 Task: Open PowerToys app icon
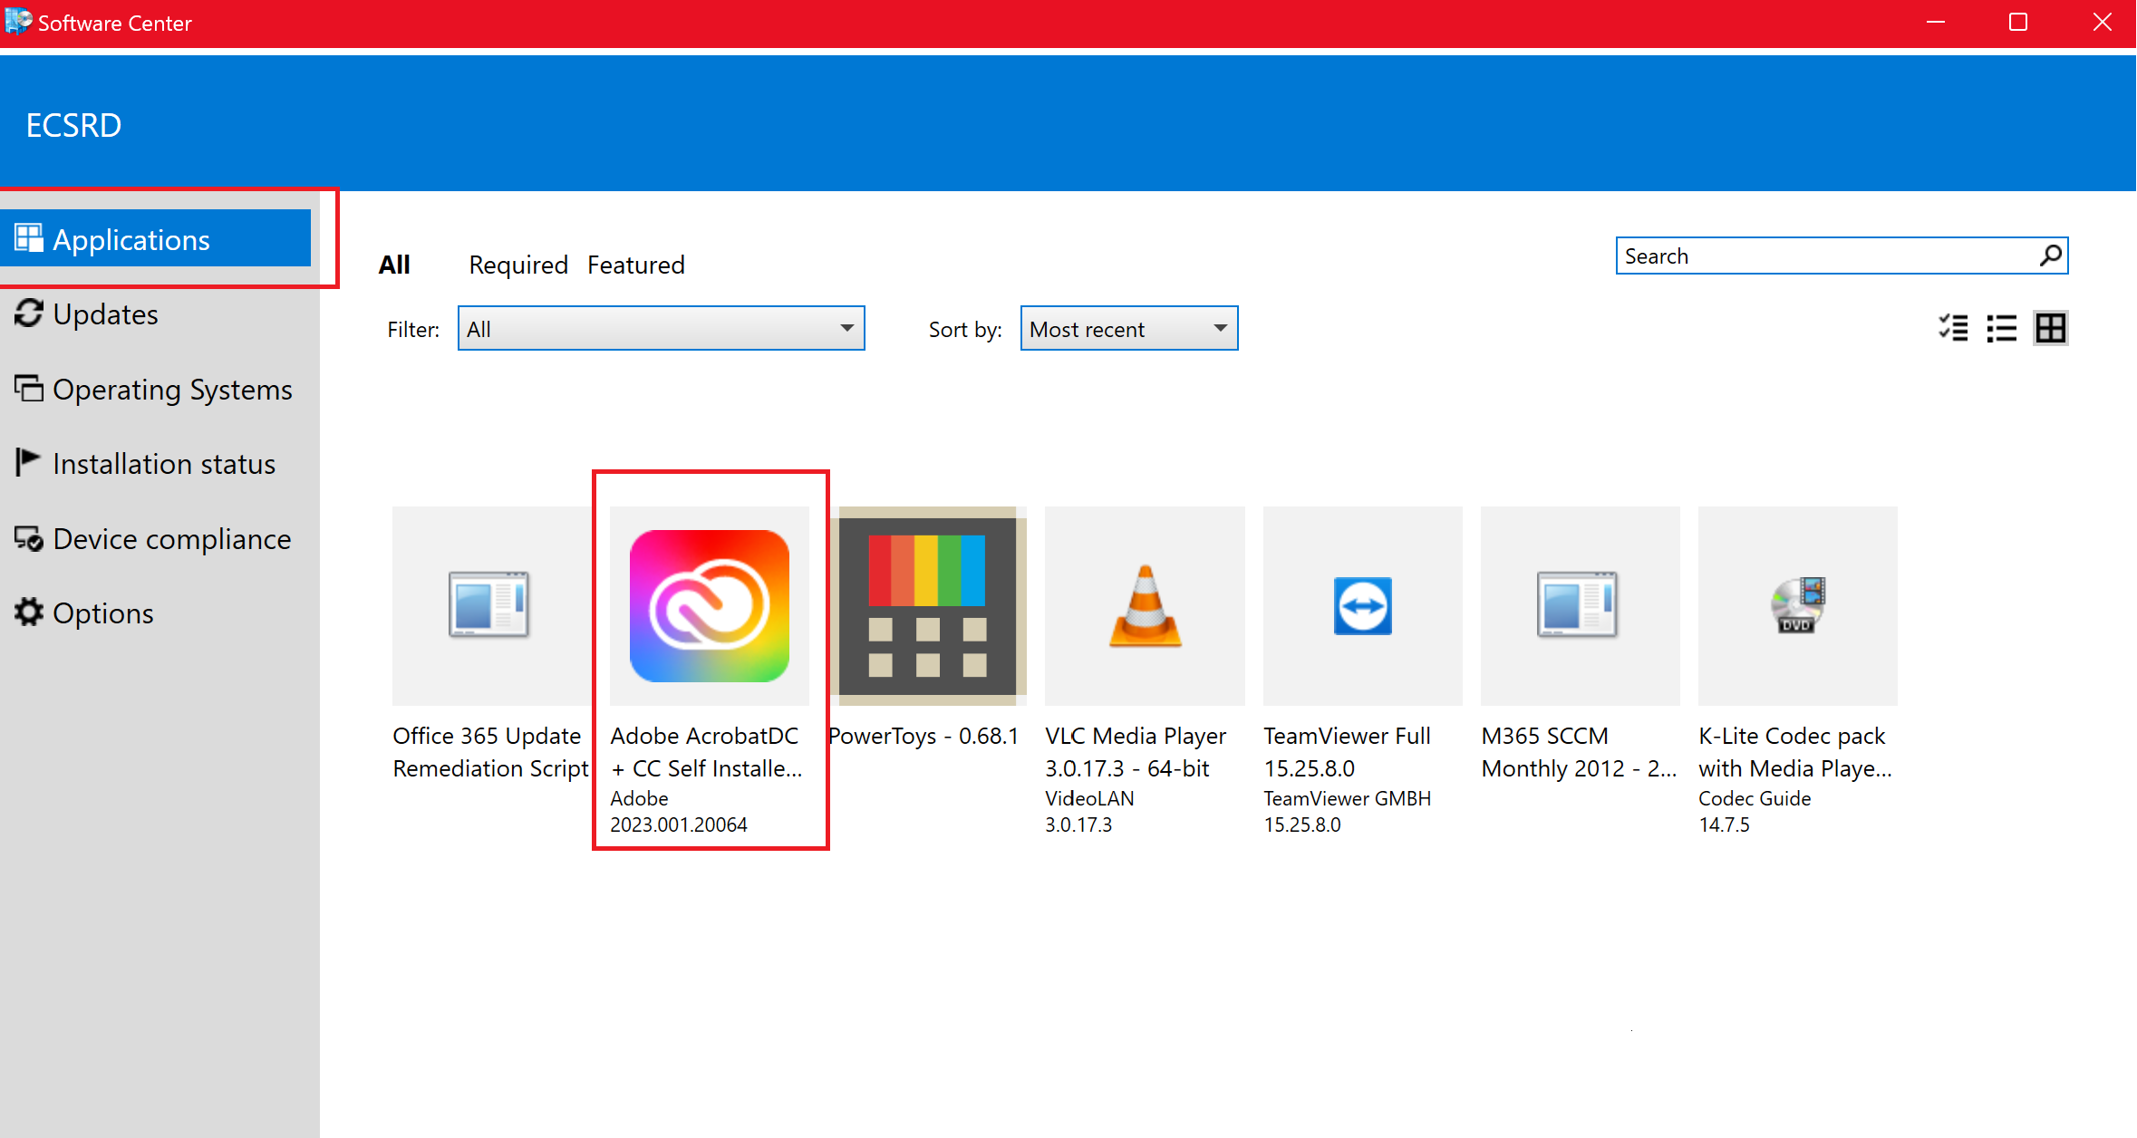927,606
